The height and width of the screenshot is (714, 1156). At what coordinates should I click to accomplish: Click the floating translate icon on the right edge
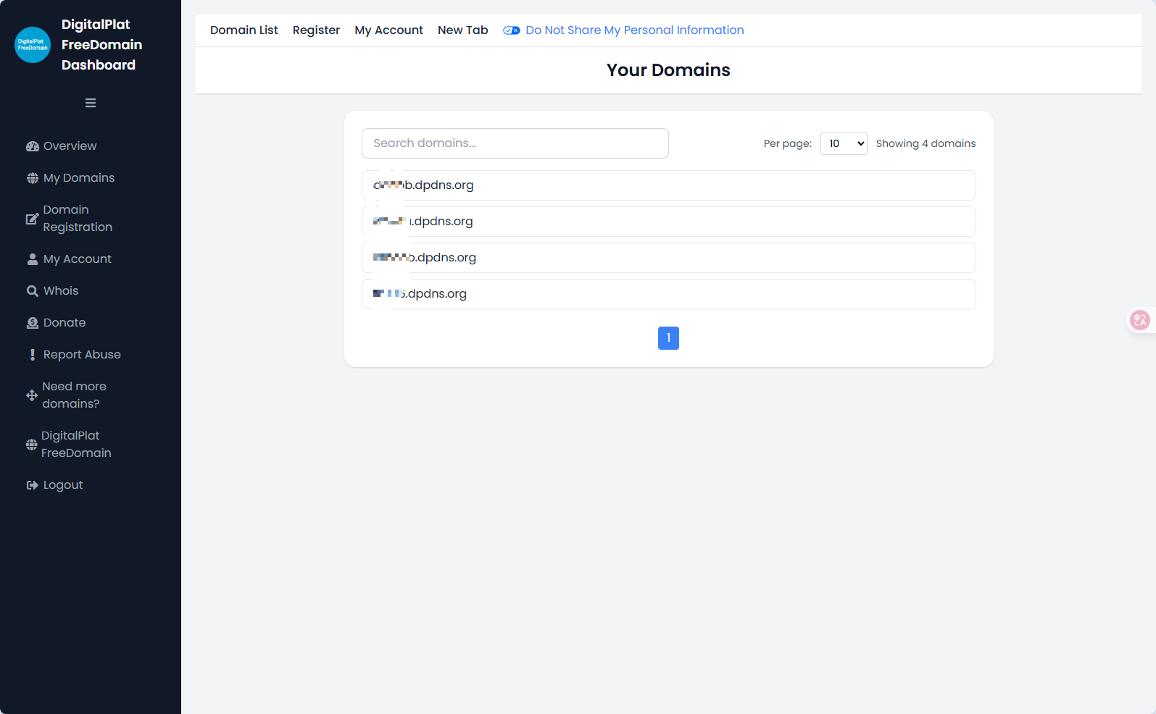tap(1140, 320)
